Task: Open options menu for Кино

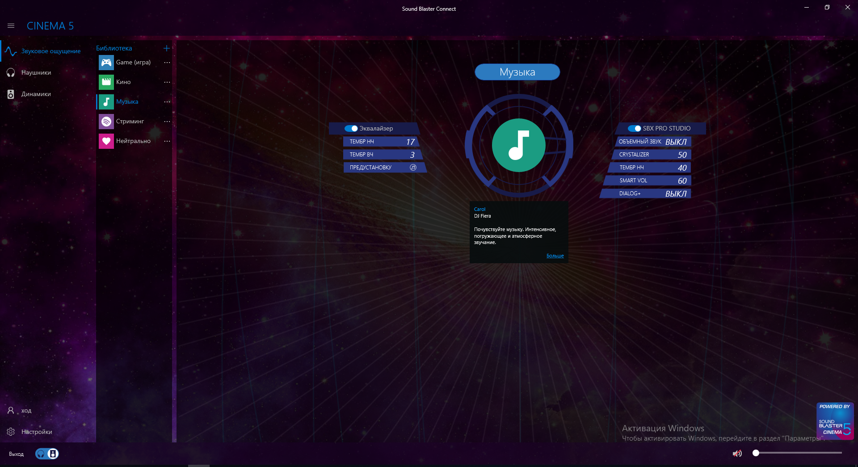Action: point(167,82)
